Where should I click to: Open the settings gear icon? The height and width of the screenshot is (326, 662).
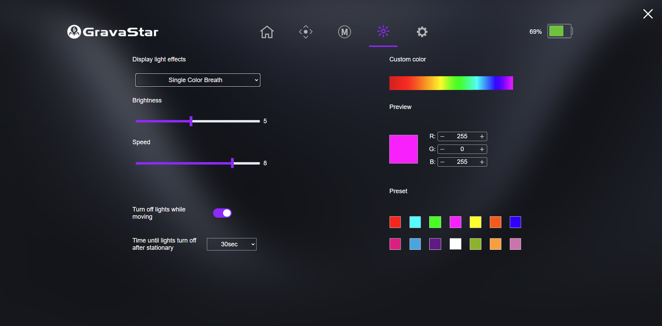(x=422, y=32)
